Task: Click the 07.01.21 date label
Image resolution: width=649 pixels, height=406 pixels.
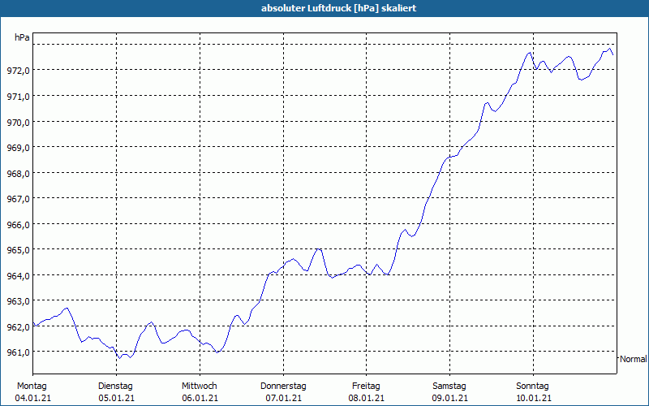Action: 283,399
